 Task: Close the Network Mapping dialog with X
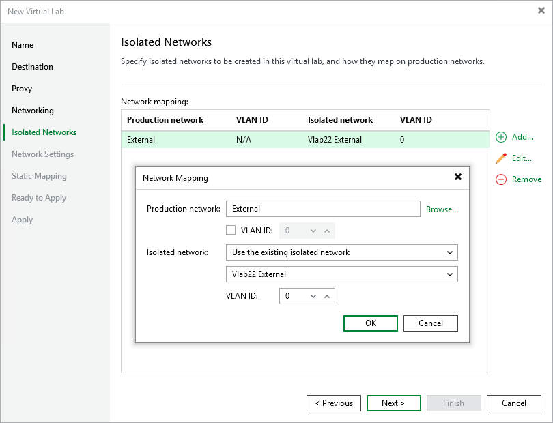point(458,177)
